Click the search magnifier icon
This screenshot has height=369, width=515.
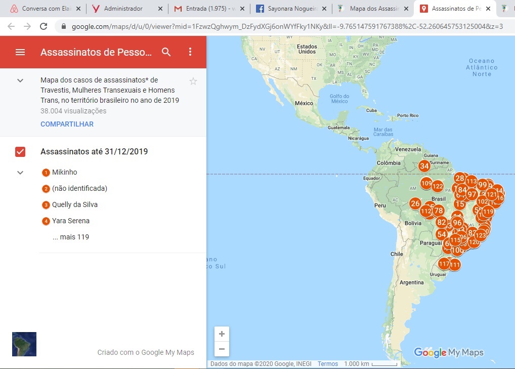166,52
